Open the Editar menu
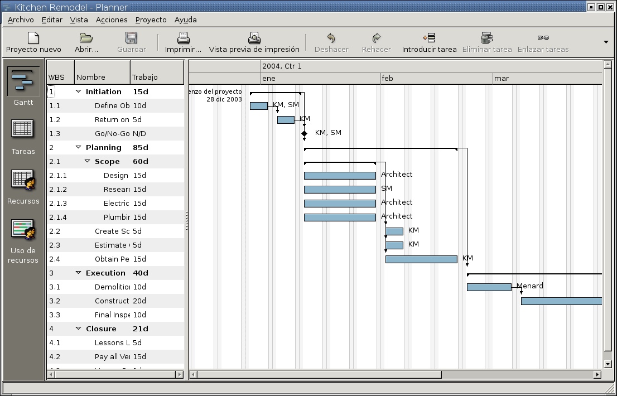 click(52, 20)
